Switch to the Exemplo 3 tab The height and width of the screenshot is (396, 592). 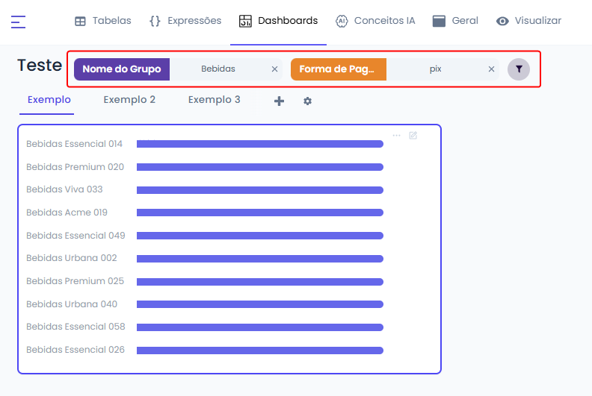coord(214,100)
